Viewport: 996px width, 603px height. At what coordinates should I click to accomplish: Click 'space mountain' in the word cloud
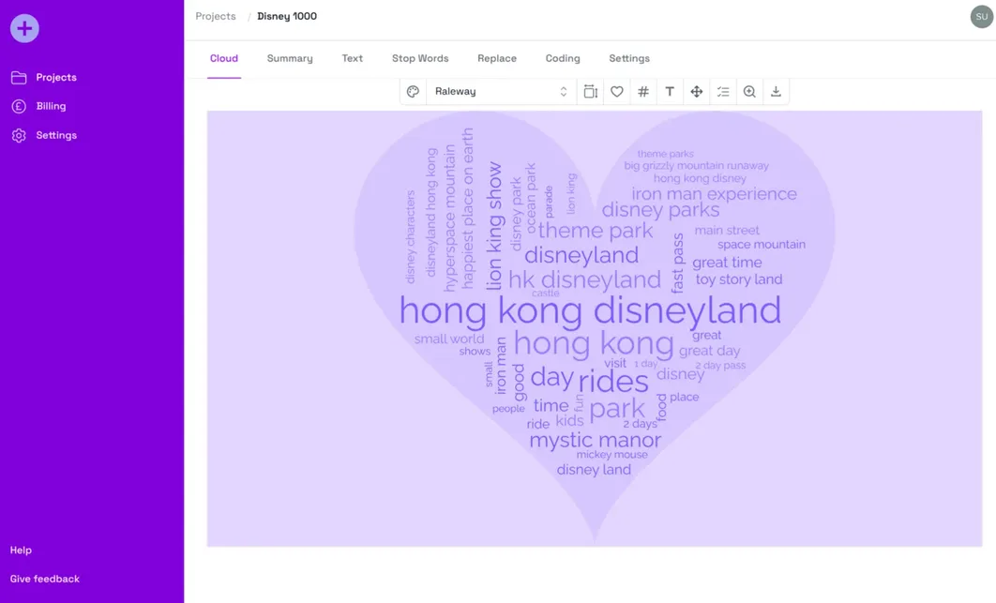(x=762, y=245)
